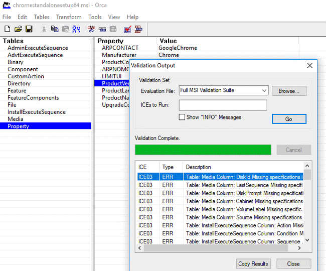Open the Transform menu
The height and width of the screenshot is (271, 326).
click(x=69, y=17)
